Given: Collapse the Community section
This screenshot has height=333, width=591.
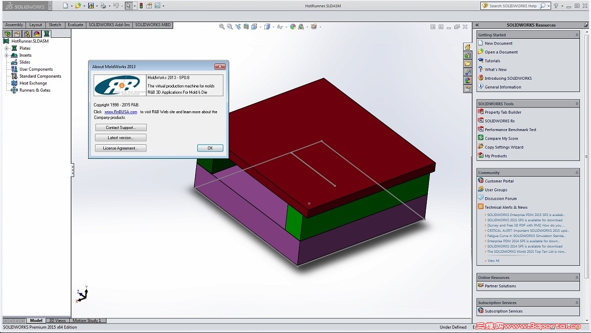Looking at the screenshot, I should [x=577, y=173].
